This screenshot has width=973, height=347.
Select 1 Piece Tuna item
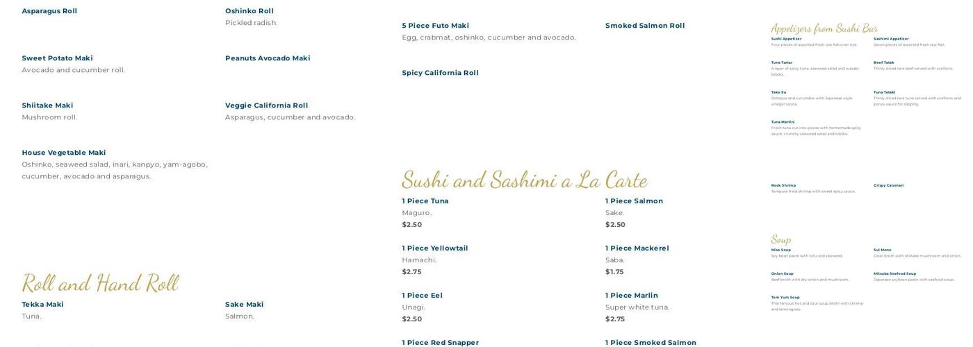click(x=425, y=201)
